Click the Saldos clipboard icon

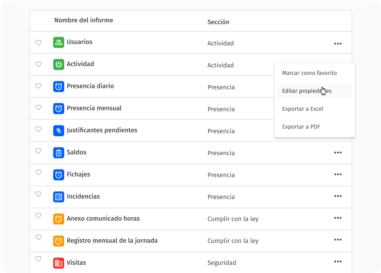pyautogui.click(x=59, y=153)
